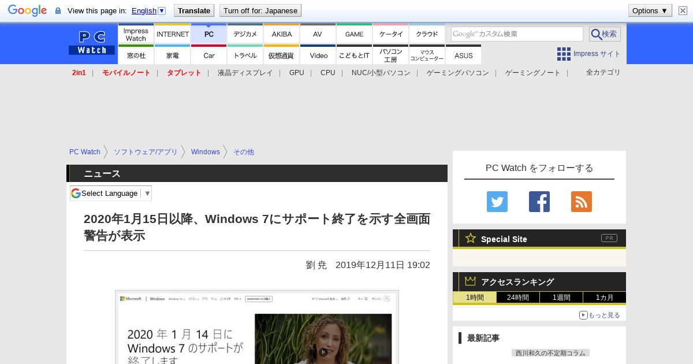Open the NUC/小型パソコン category link

tap(381, 73)
